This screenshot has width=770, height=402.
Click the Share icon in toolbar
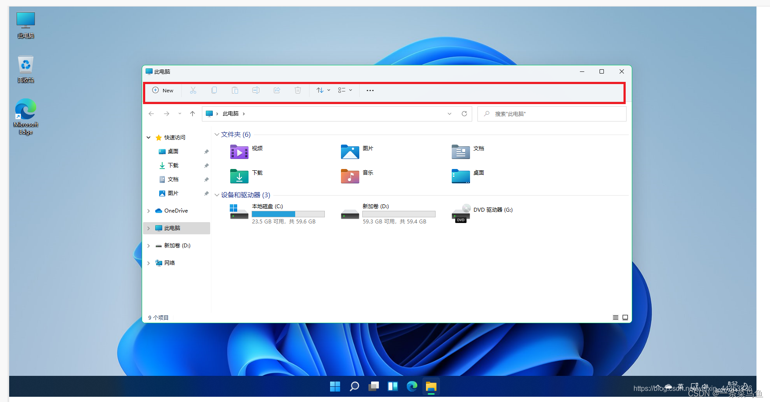(x=277, y=90)
